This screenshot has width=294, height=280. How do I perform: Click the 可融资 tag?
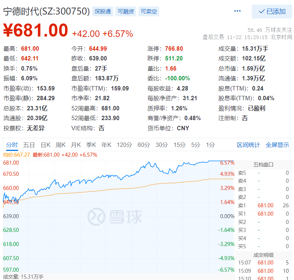(x=125, y=12)
